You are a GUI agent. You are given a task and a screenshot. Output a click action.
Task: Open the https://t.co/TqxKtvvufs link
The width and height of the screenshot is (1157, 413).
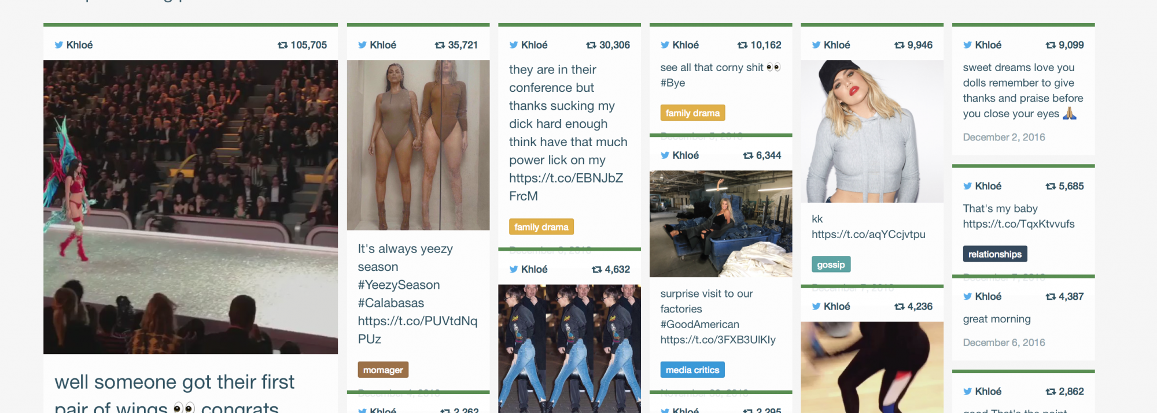pos(1019,224)
